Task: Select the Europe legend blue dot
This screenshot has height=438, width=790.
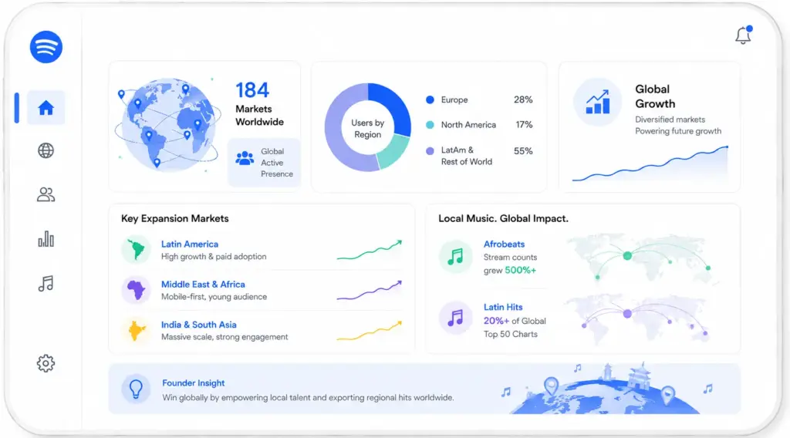Action: coord(430,99)
